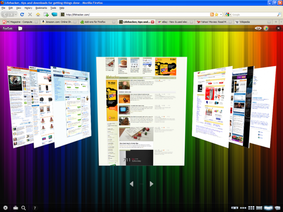Switch to the stacked pages layout icon
The height and width of the screenshot is (212, 283).
point(277,208)
